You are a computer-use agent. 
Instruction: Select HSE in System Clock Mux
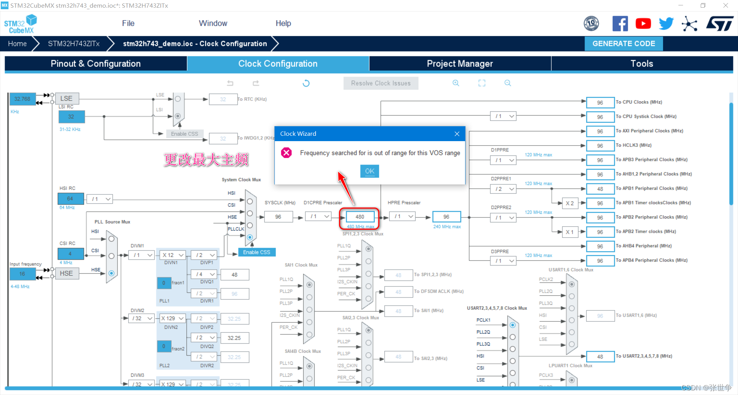pyautogui.click(x=250, y=225)
